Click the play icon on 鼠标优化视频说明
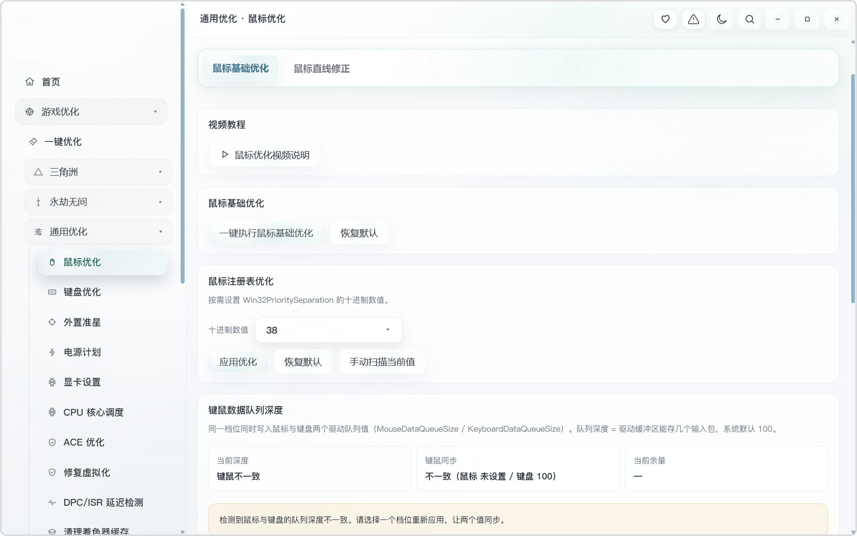The width and height of the screenshot is (857, 536). [x=225, y=155]
